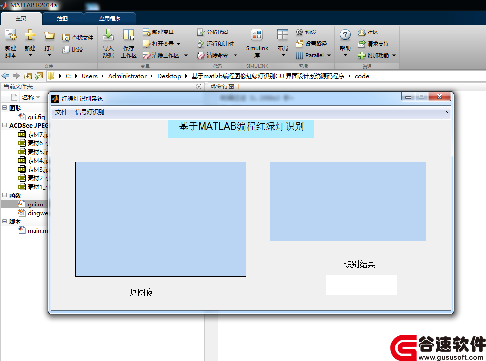Minimize the 红绿灯识别系统 window
This screenshot has width=486, height=361.
(x=408, y=97)
